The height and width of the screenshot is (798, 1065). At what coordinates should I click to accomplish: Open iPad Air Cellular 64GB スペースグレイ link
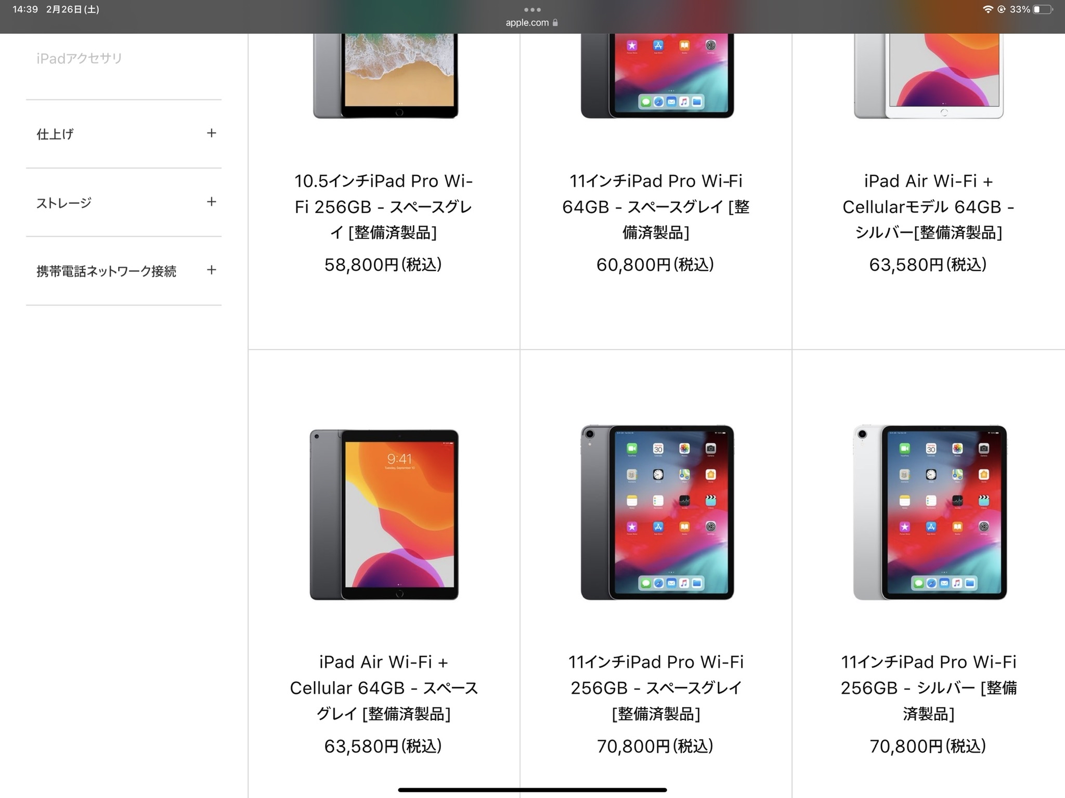pos(384,687)
